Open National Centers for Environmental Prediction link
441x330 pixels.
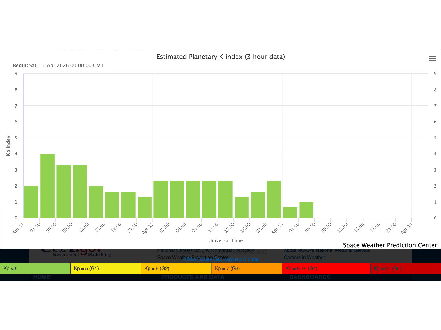click(205, 251)
